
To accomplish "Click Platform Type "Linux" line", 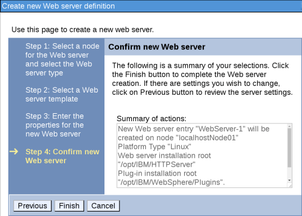I will pyautogui.click(x=154, y=146).
